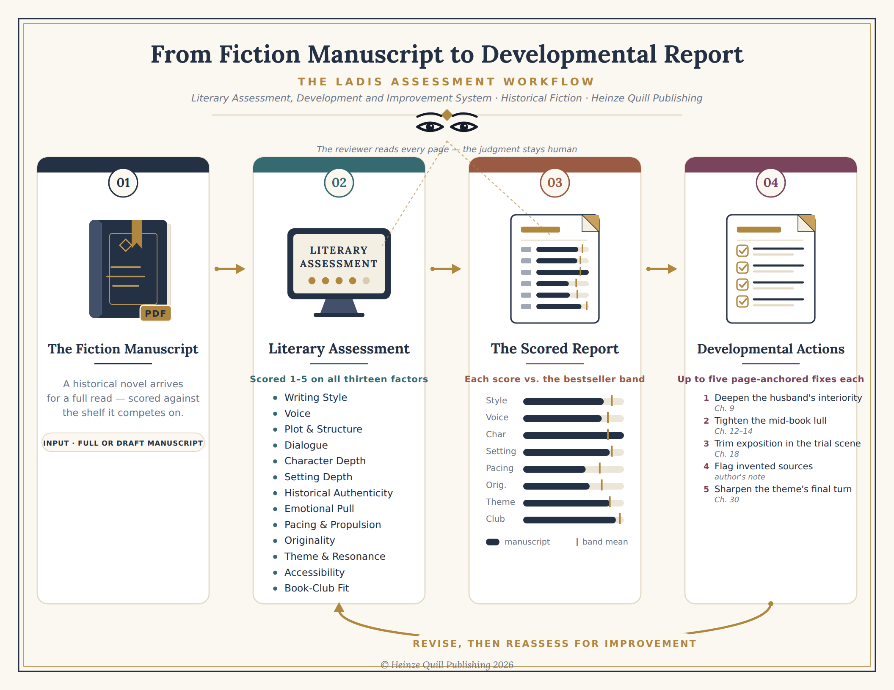Click the Theme score bar
This screenshot has height=690, width=894.
coord(574,503)
